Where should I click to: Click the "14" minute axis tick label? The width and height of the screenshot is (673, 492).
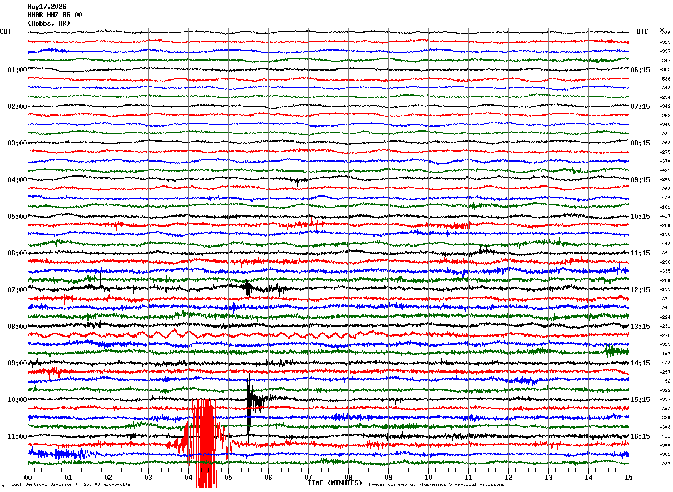click(589, 477)
